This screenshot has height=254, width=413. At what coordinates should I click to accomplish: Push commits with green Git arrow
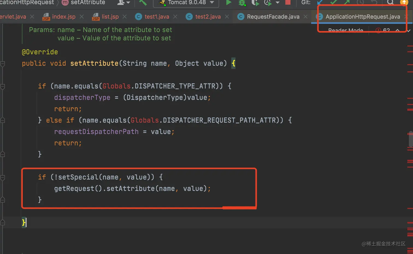[347, 2]
